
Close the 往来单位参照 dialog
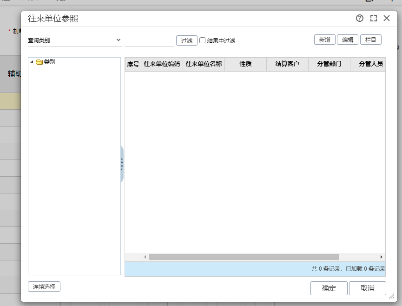pyautogui.click(x=387, y=18)
